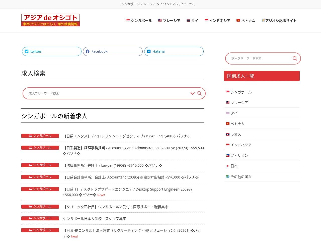Open the Desktop Support Engineer job listing

coord(127,192)
